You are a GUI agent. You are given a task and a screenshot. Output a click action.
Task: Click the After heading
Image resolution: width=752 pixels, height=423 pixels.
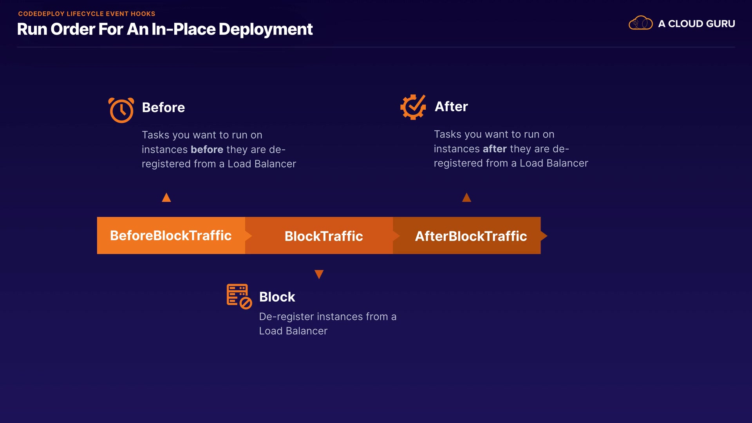click(451, 107)
